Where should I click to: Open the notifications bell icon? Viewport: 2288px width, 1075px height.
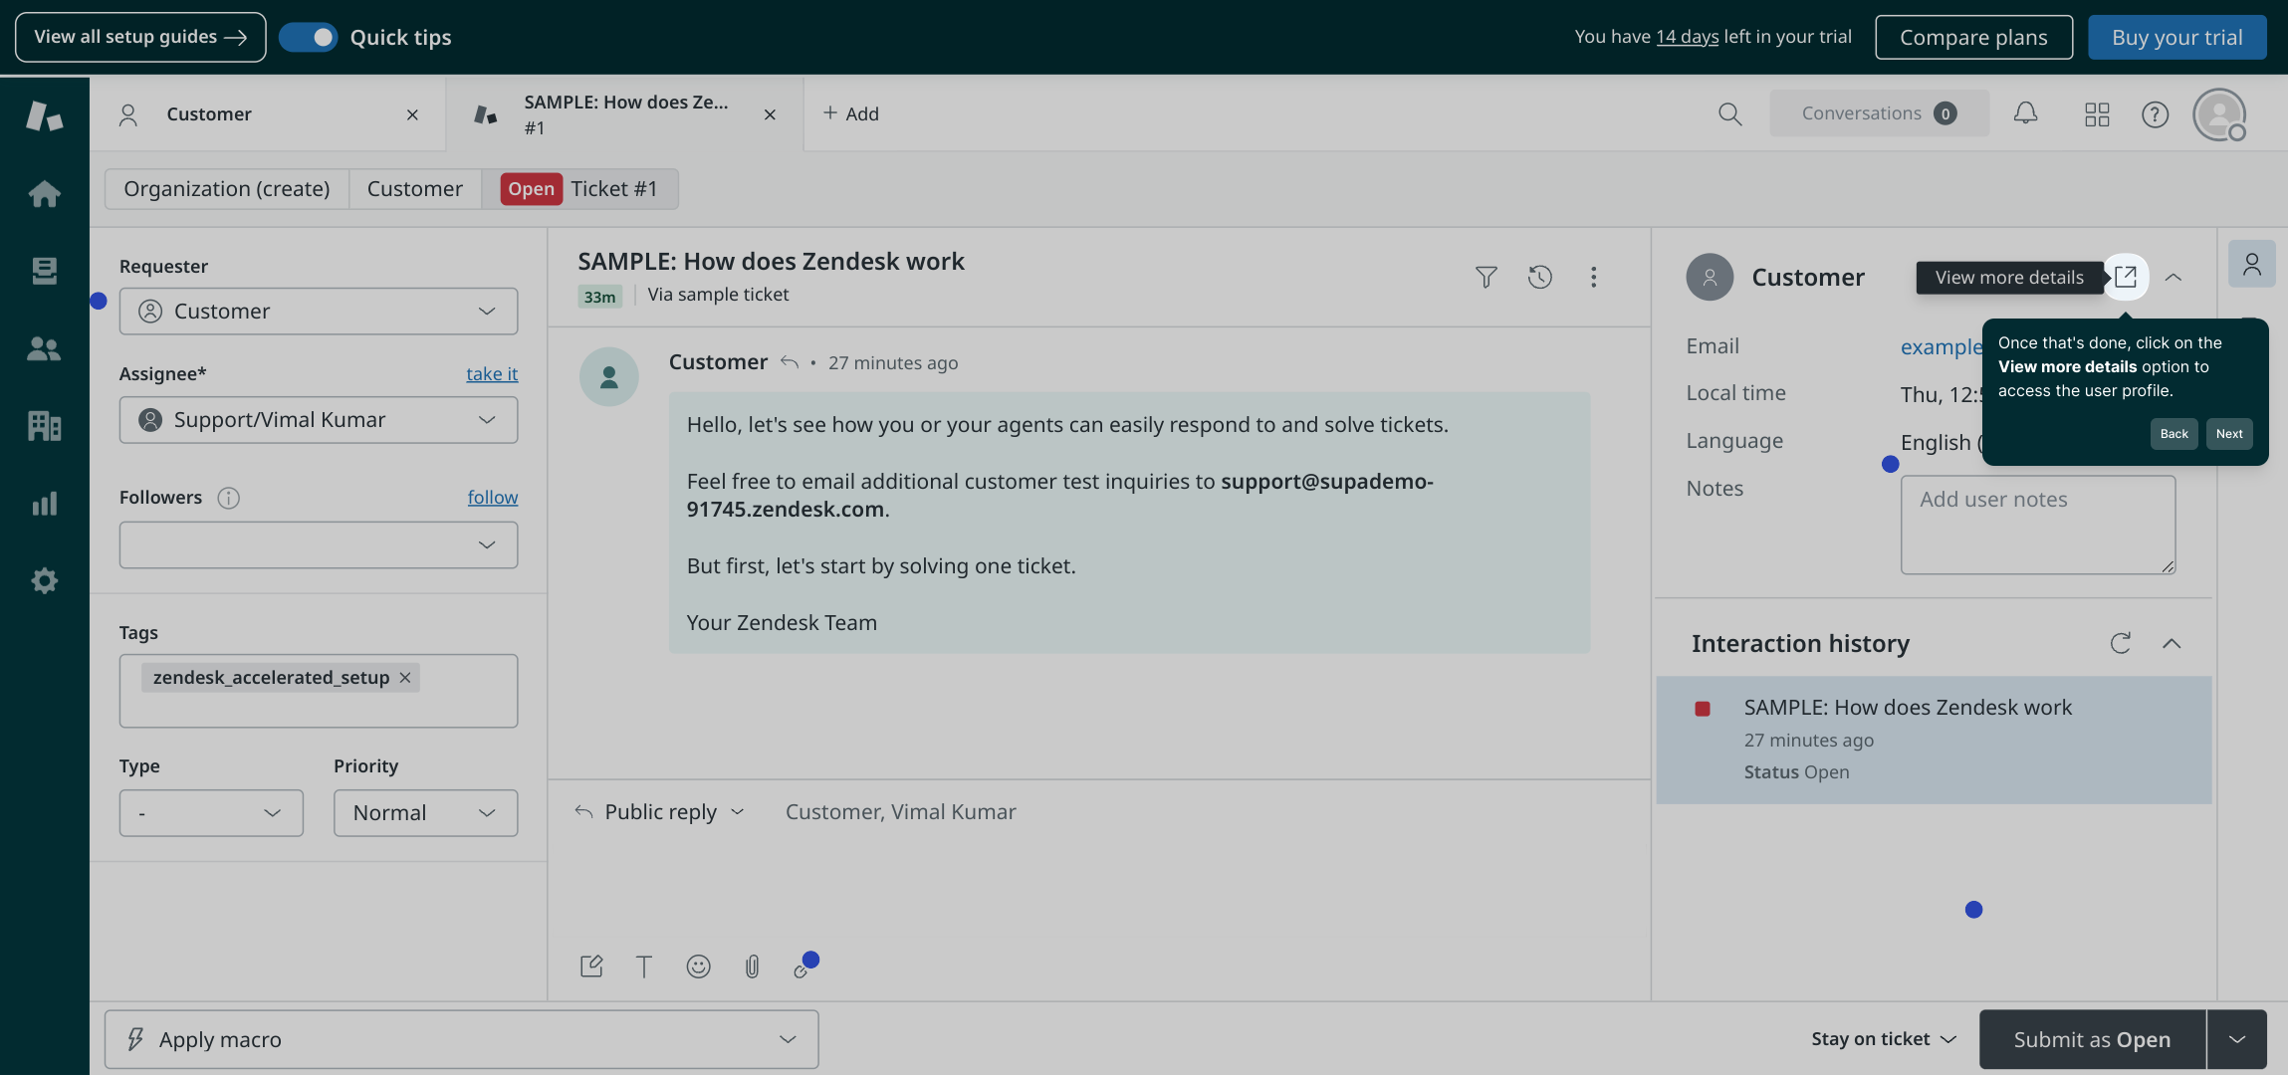click(2025, 113)
